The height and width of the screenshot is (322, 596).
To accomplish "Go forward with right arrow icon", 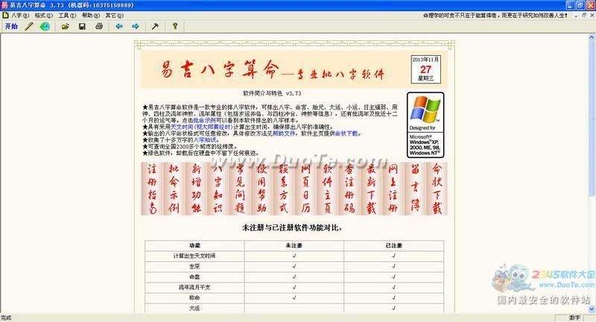I will [x=135, y=26].
